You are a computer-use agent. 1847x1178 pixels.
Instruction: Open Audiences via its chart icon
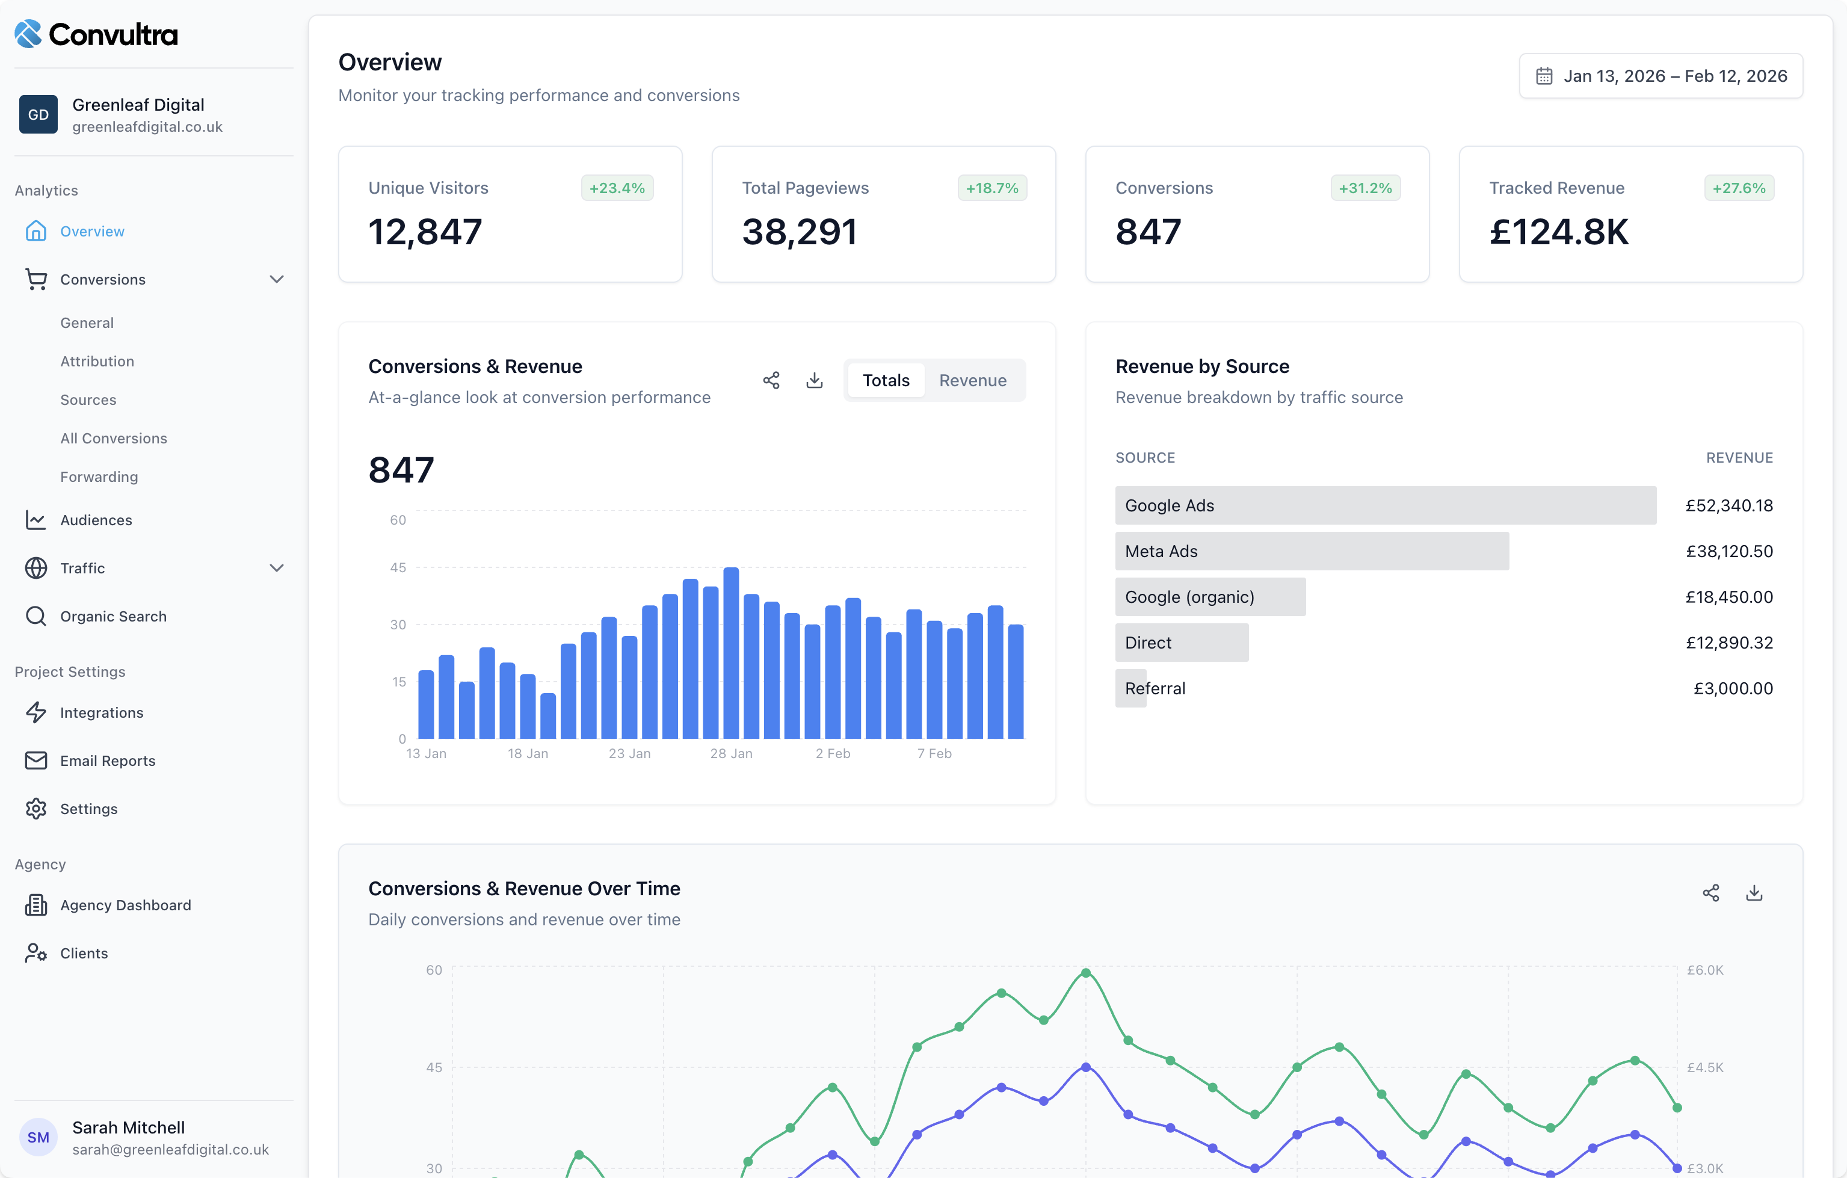pos(36,519)
